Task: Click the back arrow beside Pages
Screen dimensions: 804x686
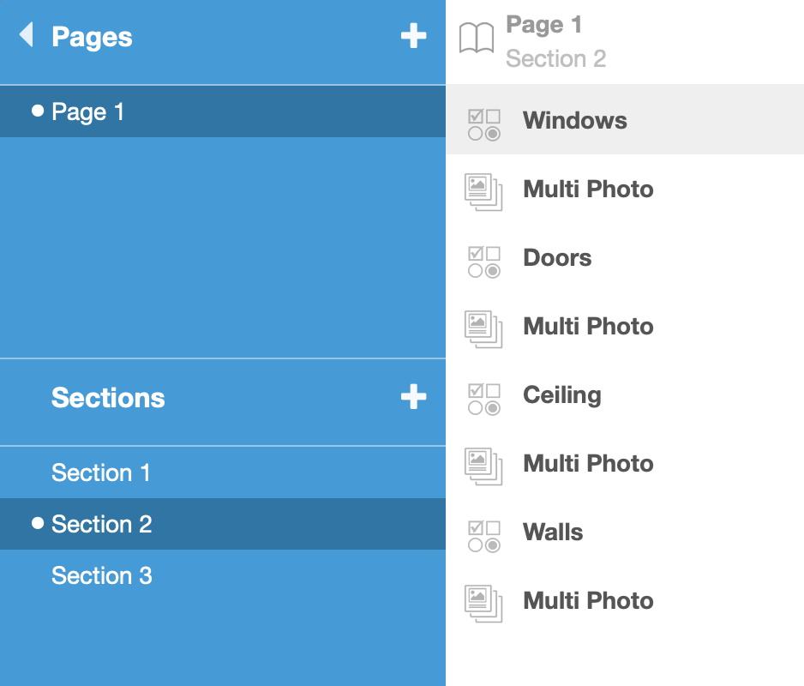Action: tap(27, 35)
